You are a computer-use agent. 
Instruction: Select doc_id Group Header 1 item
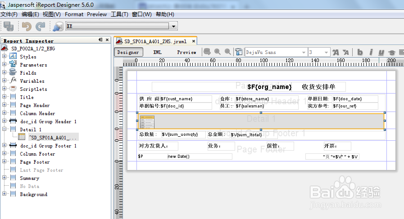[48, 121]
